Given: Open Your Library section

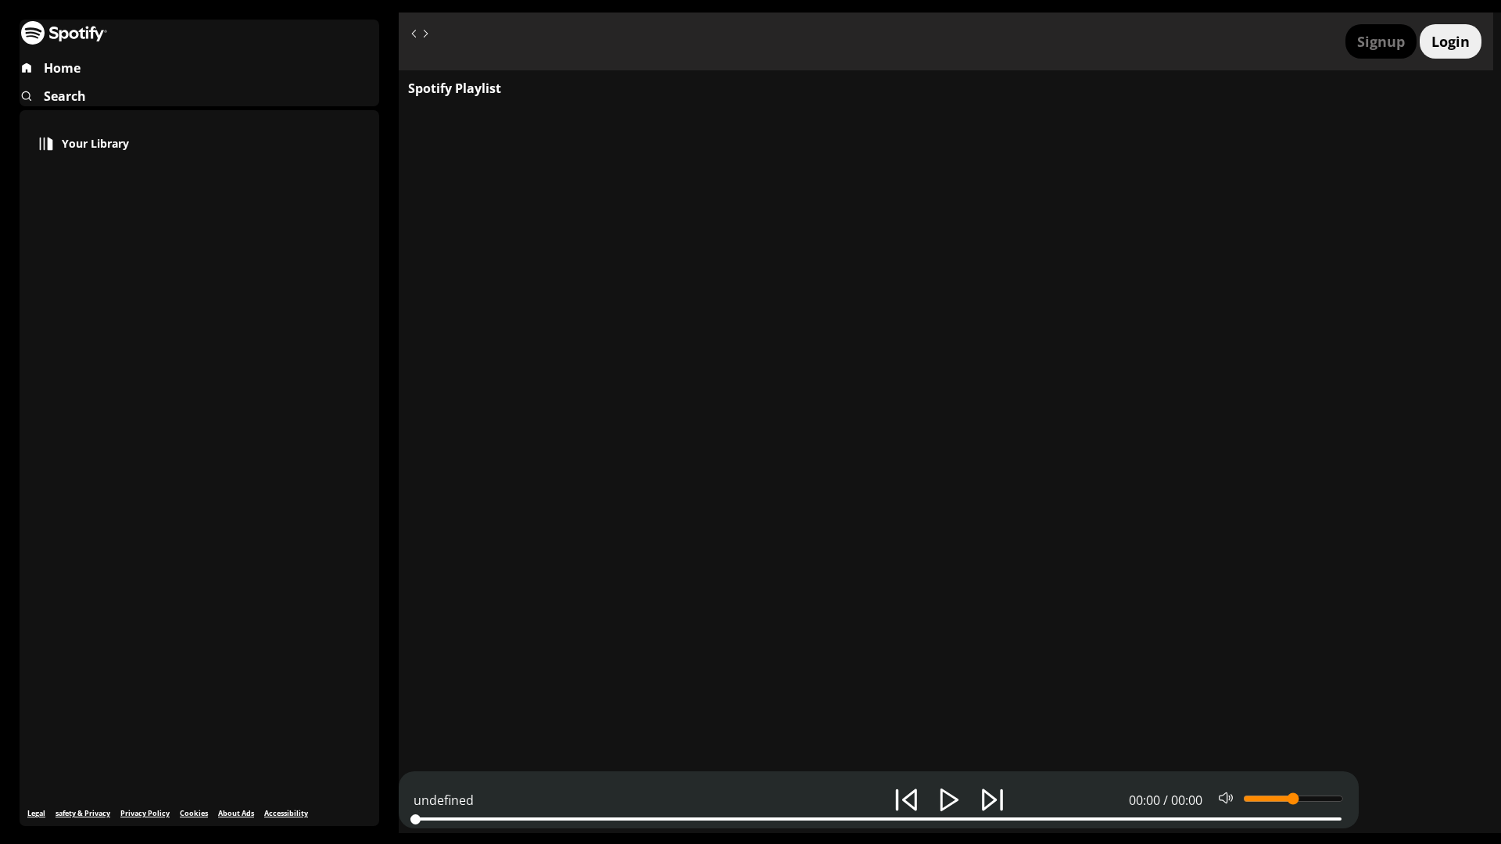Looking at the screenshot, I should [x=95, y=144].
